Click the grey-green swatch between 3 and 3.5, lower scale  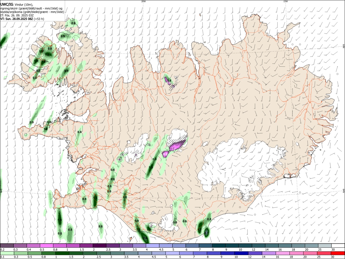(x=117, y=253)
